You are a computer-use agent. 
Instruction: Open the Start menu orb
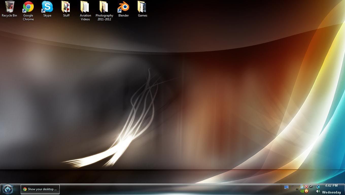pos(7,189)
